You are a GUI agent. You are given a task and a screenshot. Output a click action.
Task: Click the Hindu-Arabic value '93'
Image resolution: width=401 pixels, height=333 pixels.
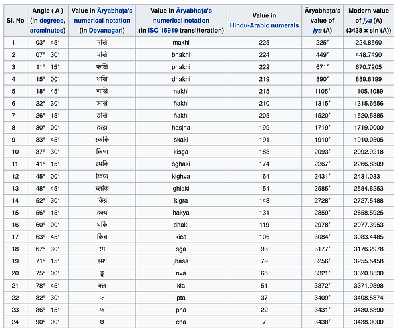point(264,249)
